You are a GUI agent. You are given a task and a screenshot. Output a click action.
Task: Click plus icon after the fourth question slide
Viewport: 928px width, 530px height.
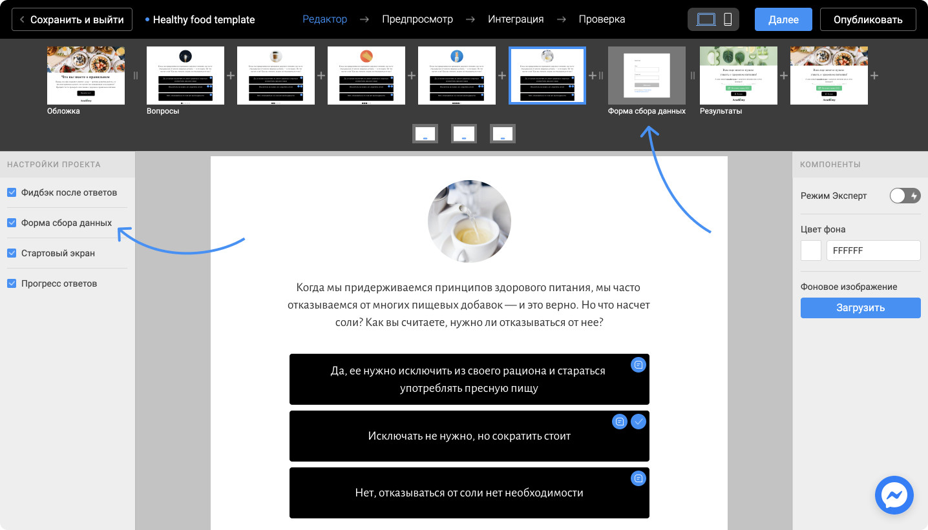tap(502, 76)
